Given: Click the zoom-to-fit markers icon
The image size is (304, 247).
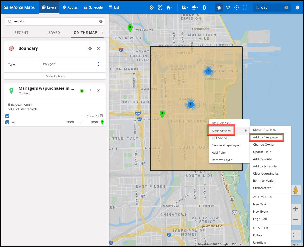Looking at the screenshot, I should point(160,7).
